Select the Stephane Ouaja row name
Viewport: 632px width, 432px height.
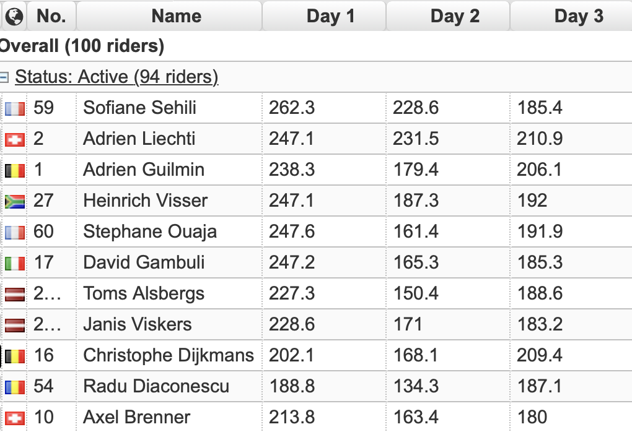click(150, 231)
